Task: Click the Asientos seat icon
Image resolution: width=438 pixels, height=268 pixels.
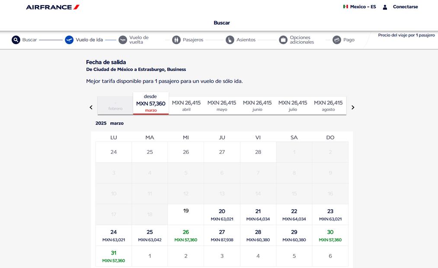Action: point(230,40)
